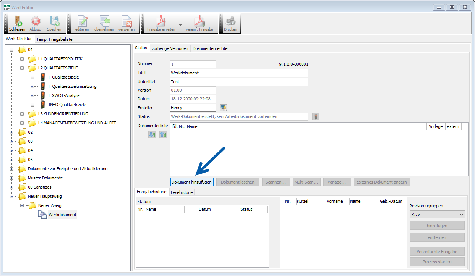
Task: Click the verwerfen toolbar icon
Action: (x=126, y=21)
